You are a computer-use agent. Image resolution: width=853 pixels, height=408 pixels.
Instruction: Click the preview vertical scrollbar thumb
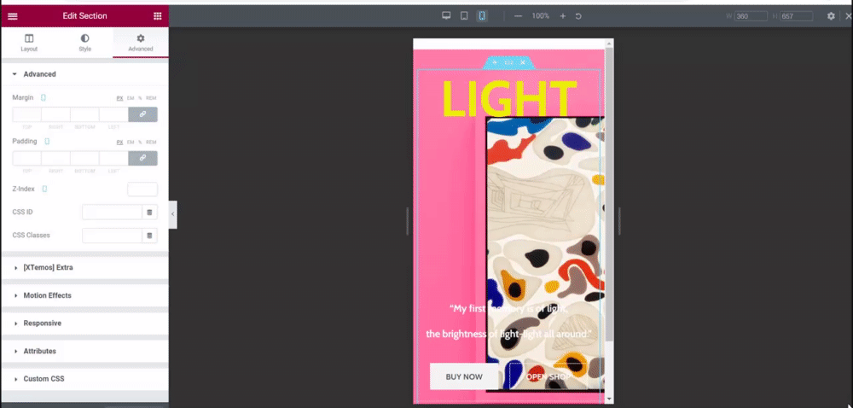coord(609,195)
